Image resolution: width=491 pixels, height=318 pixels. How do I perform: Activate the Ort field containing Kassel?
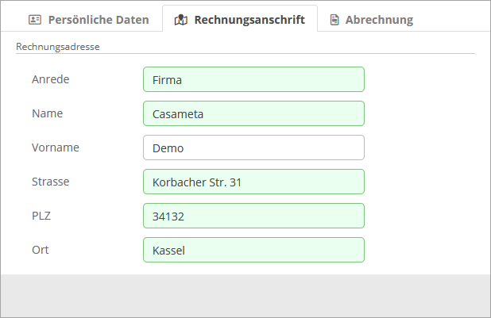point(253,250)
